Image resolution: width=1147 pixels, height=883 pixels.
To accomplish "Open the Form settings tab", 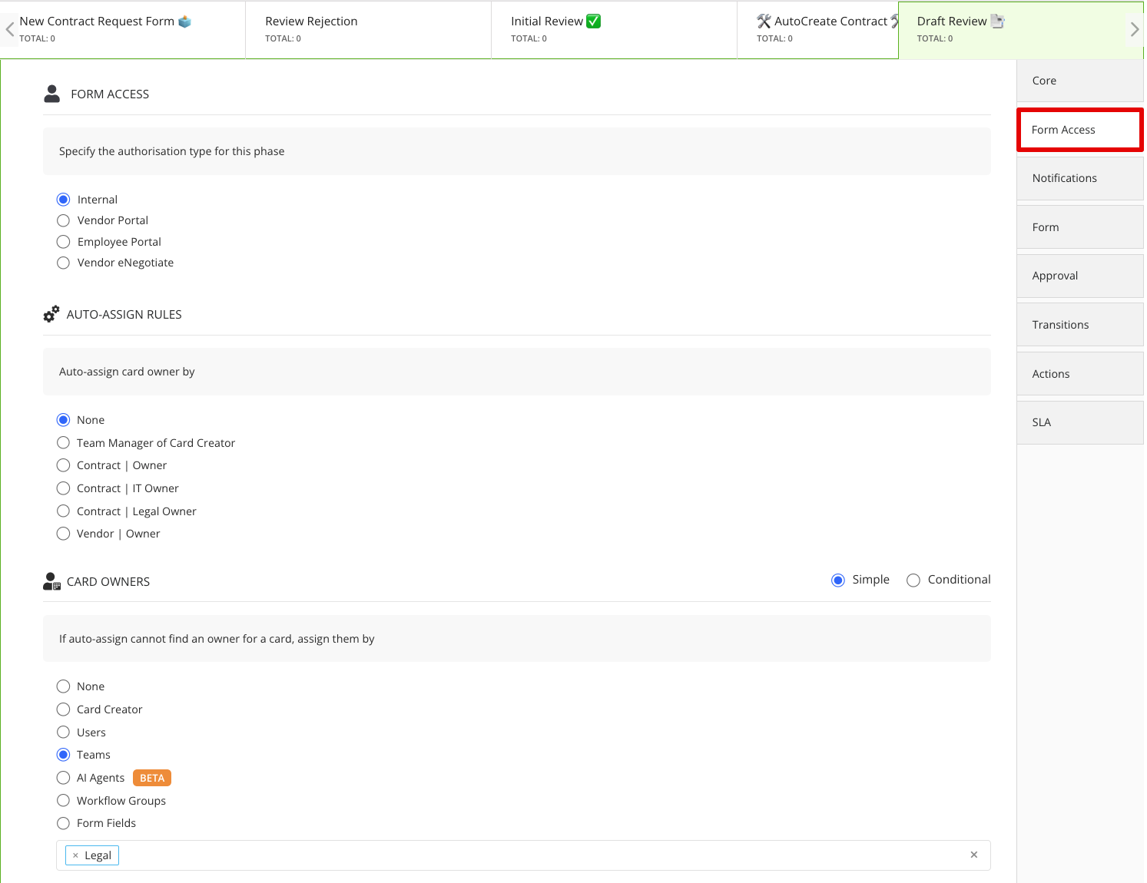I will (x=1080, y=227).
